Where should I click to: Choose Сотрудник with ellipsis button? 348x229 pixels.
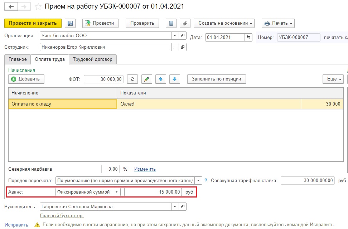(175, 47)
